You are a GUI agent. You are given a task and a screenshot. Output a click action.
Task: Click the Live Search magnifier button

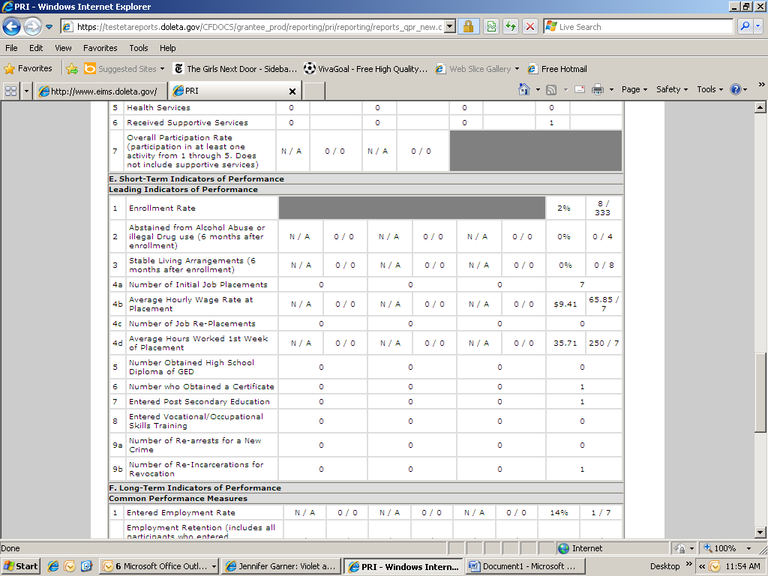click(x=745, y=27)
